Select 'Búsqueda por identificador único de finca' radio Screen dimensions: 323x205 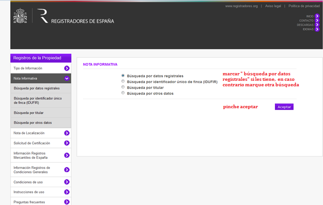tap(123, 81)
